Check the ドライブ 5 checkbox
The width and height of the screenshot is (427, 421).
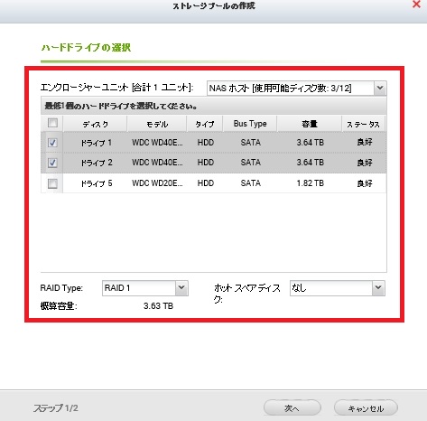click(52, 183)
